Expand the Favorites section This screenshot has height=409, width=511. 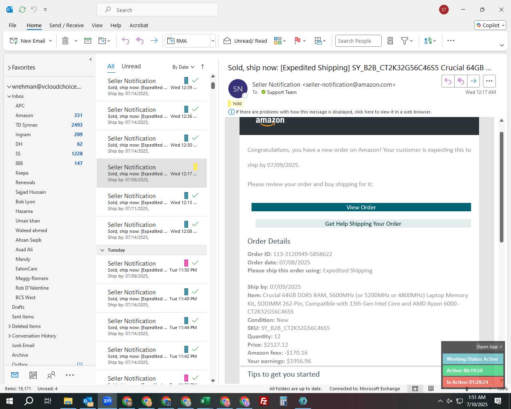point(9,68)
